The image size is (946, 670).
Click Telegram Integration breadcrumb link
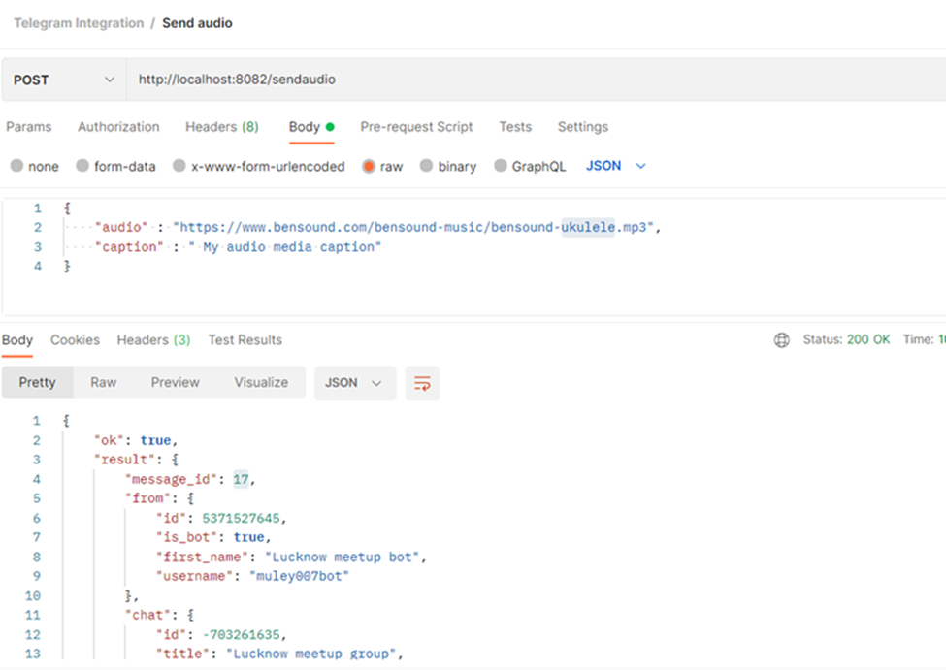[79, 23]
